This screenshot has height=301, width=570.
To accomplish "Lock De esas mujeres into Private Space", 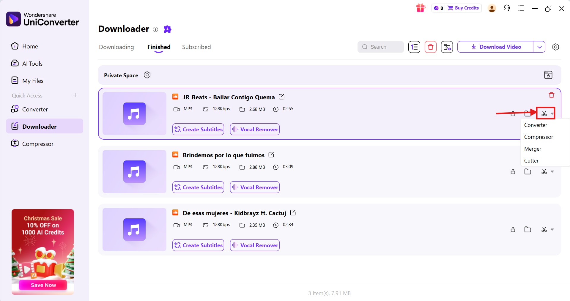I will [x=513, y=230].
